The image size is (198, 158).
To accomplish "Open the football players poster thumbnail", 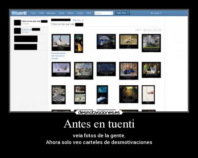I will point(151,70).
